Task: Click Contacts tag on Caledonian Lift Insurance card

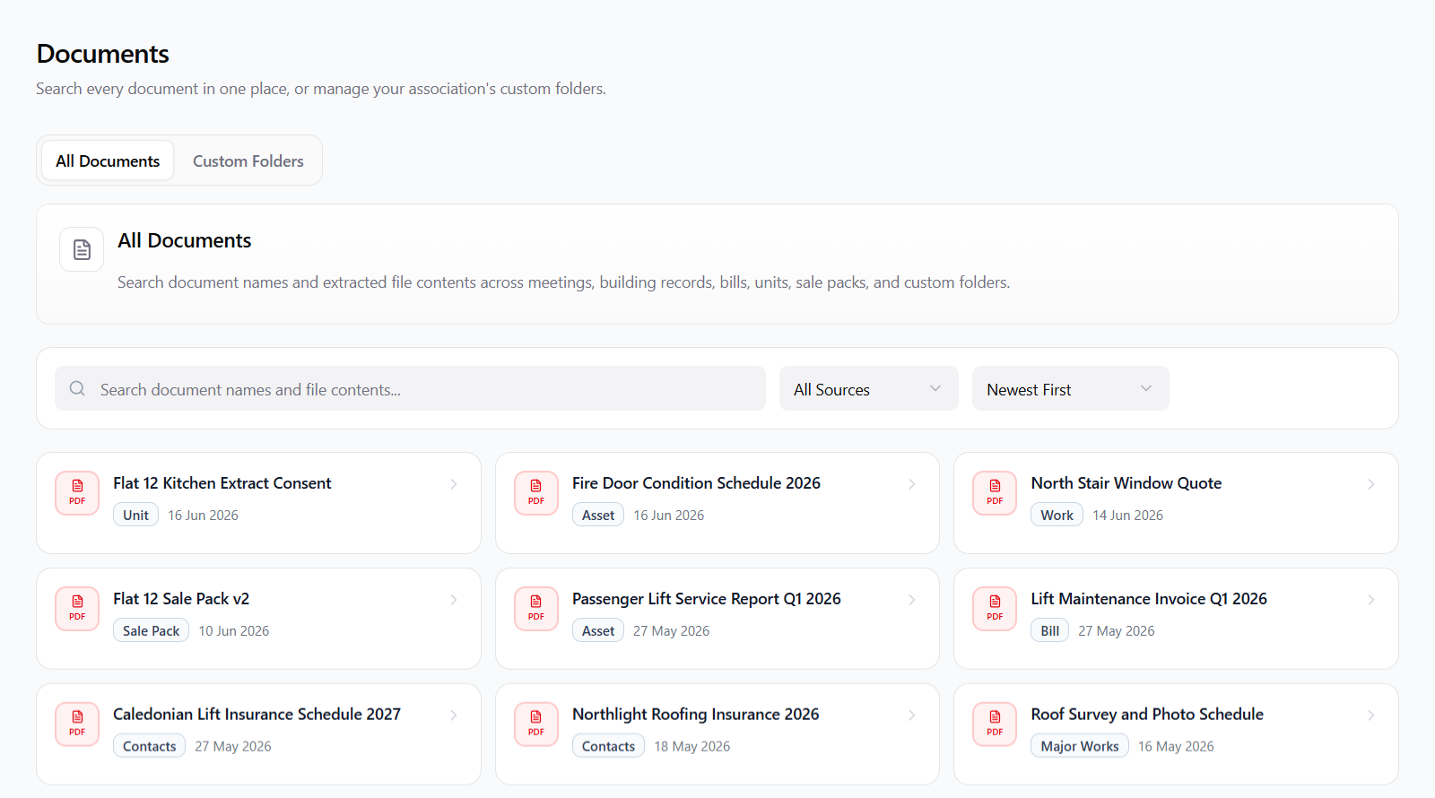Action: (149, 746)
